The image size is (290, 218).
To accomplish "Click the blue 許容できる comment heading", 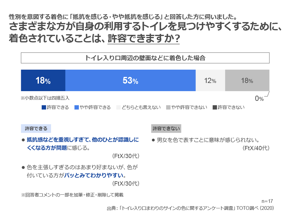I will click(x=36, y=128).
